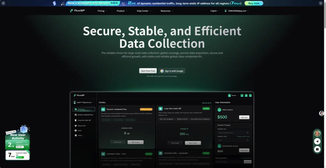Image resolution: width=326 pixels, height=168 pixels.
Task: Click the Withdrawal button
Action: 244,150
